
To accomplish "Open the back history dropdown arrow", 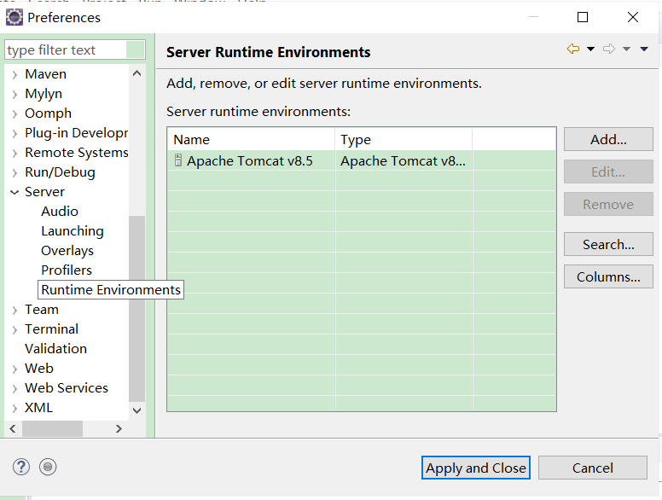I will tap(590, 49).
